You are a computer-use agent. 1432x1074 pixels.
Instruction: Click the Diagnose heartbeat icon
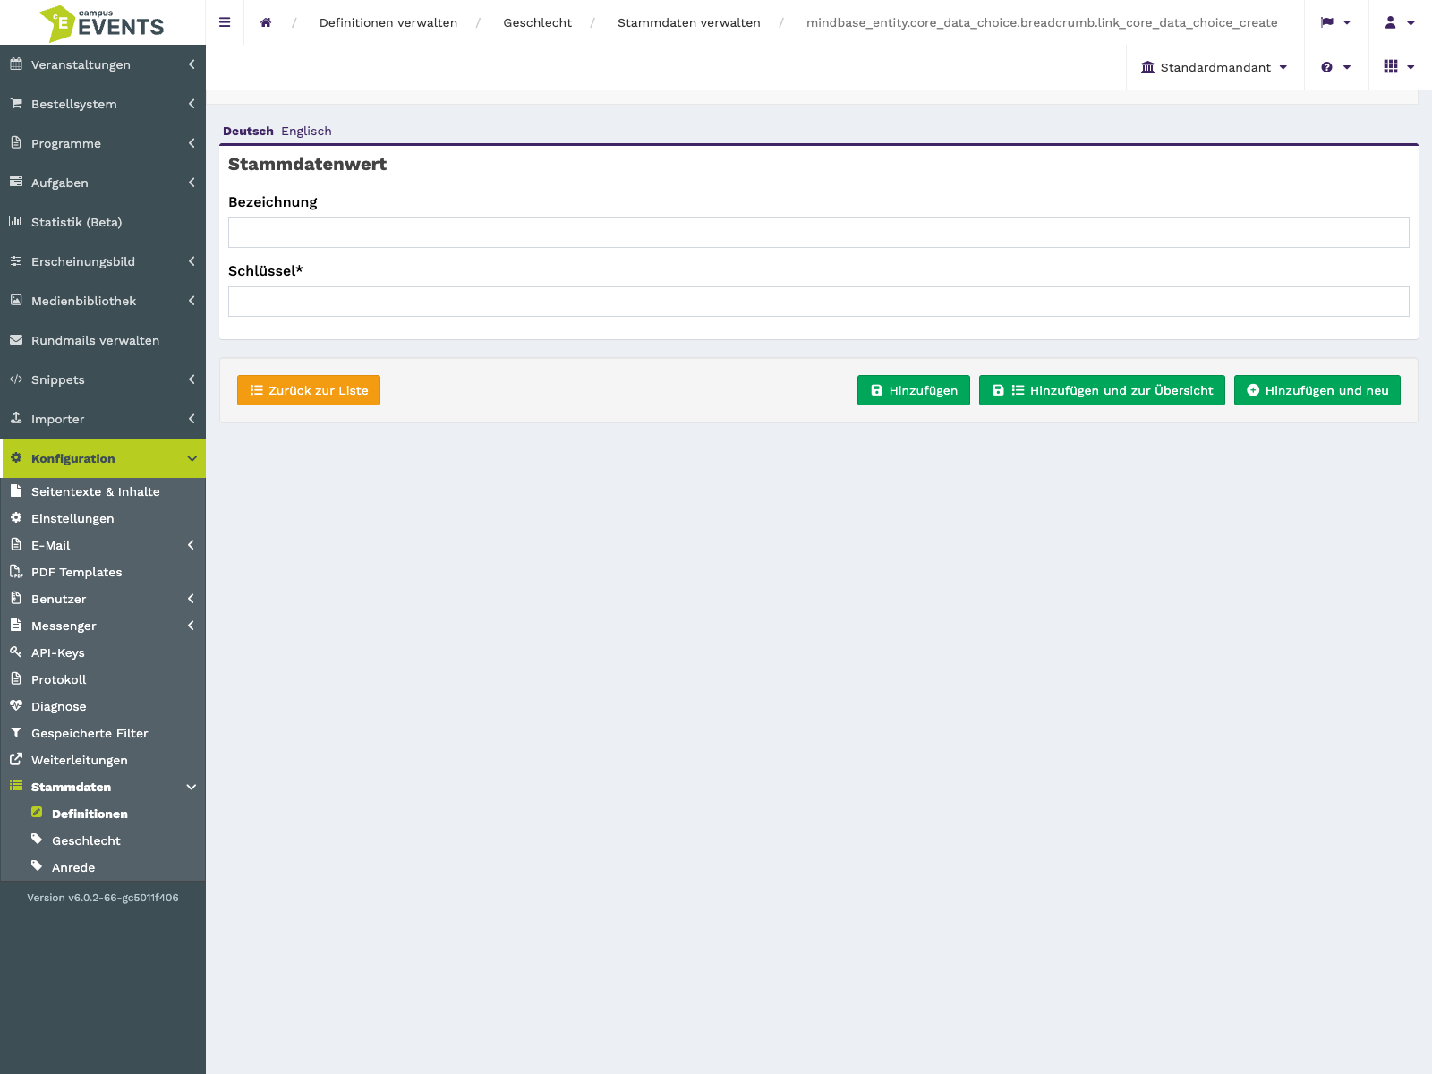(16, 706)
